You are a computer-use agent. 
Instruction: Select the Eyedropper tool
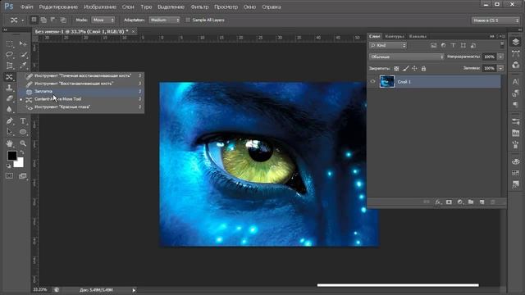tap(23, 66)
